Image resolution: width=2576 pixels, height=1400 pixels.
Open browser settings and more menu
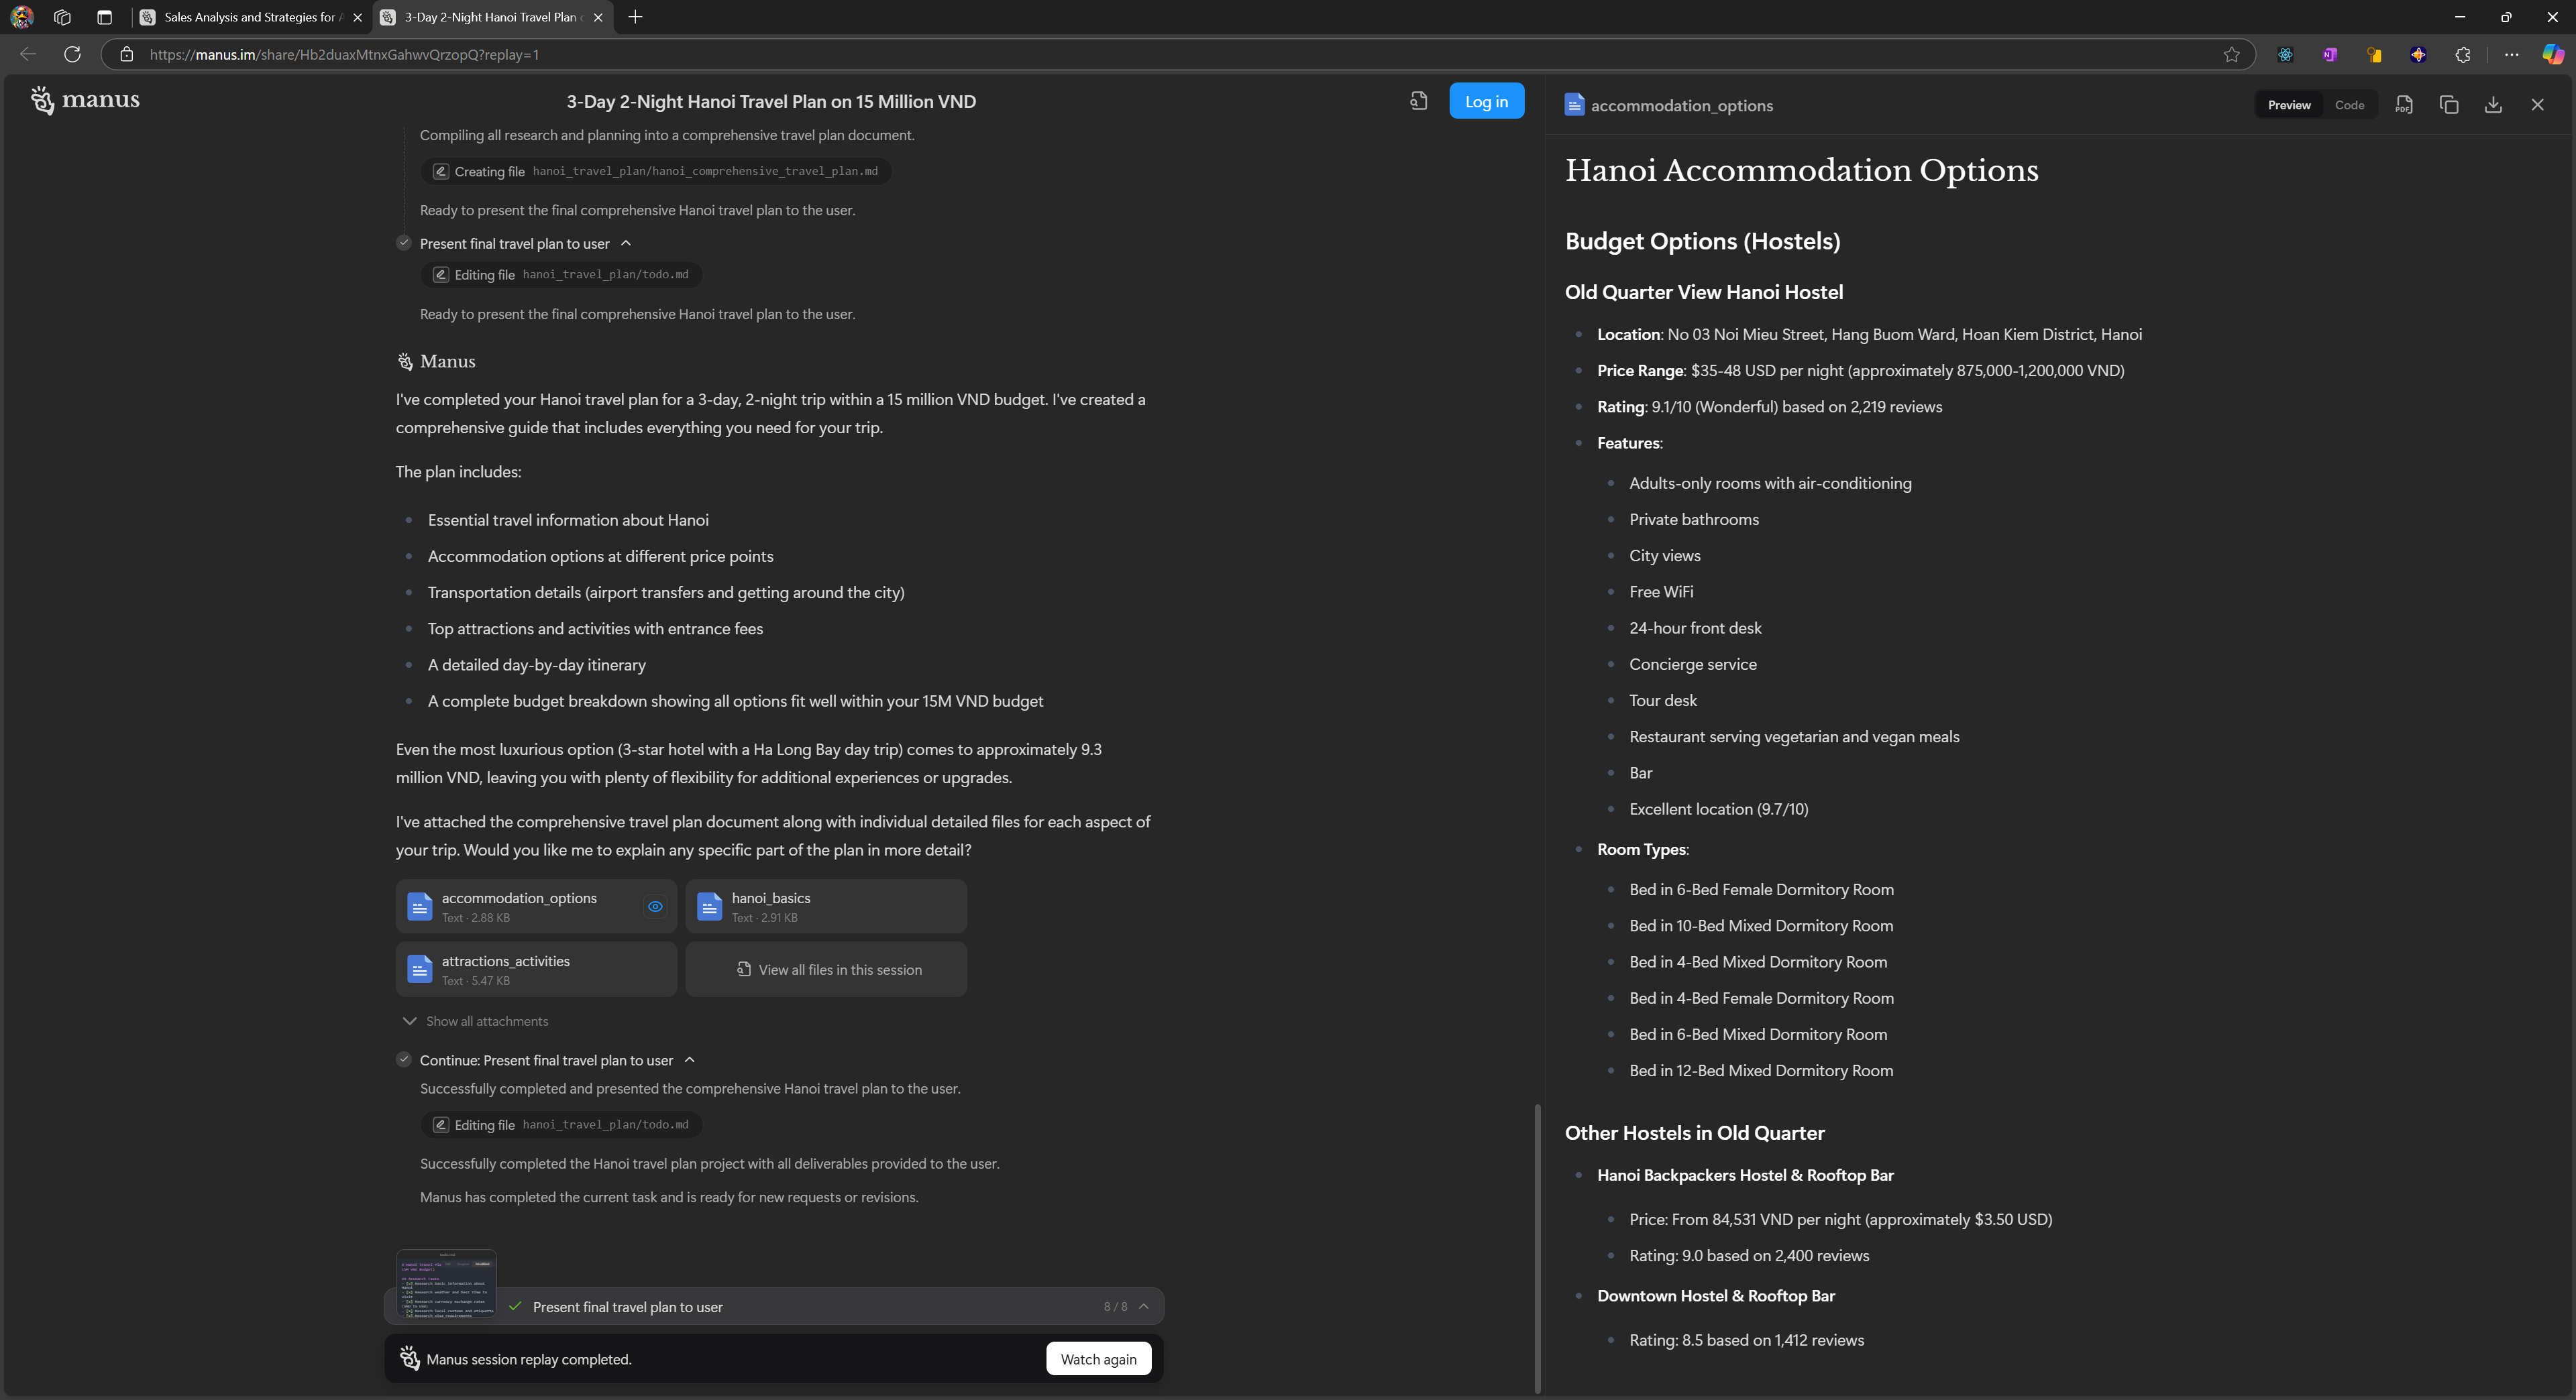(2511, 55)
